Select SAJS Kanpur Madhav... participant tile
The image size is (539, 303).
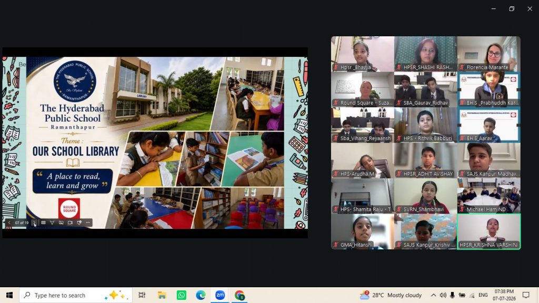click(488, 160)
